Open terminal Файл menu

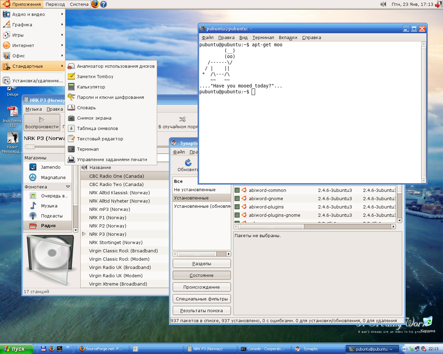(x=208, y=37)
